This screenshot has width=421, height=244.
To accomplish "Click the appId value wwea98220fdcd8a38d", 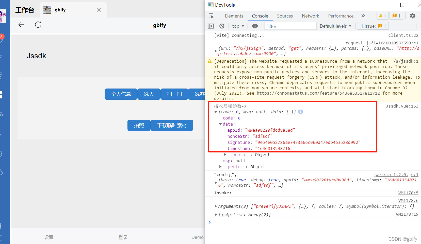I will 270,130.
